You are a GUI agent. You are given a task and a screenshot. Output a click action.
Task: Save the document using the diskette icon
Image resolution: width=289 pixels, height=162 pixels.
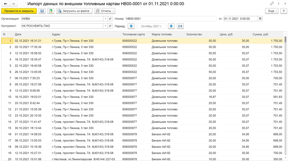tap(42, 11)
